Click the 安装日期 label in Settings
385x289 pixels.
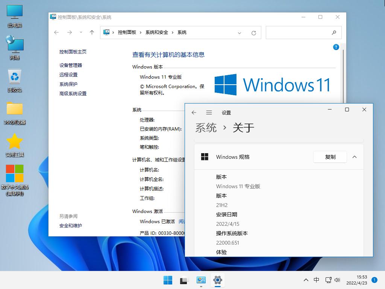tap(227, 214)
